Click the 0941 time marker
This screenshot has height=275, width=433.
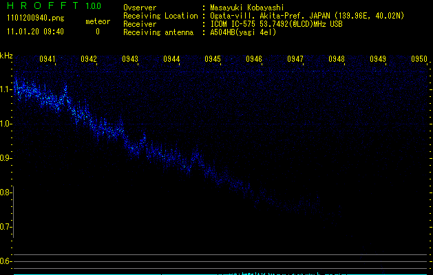tap(47, 60)
